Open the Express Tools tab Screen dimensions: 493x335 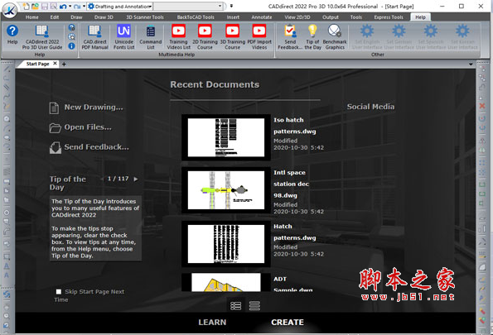[389, 17]
